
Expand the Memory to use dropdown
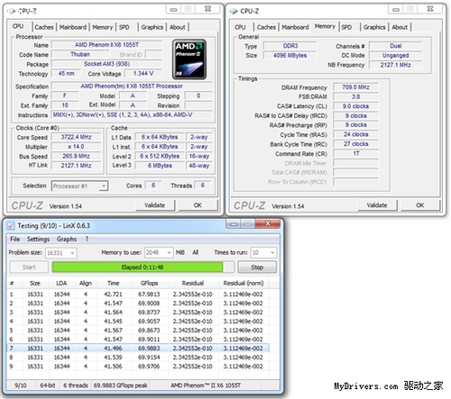159,253
